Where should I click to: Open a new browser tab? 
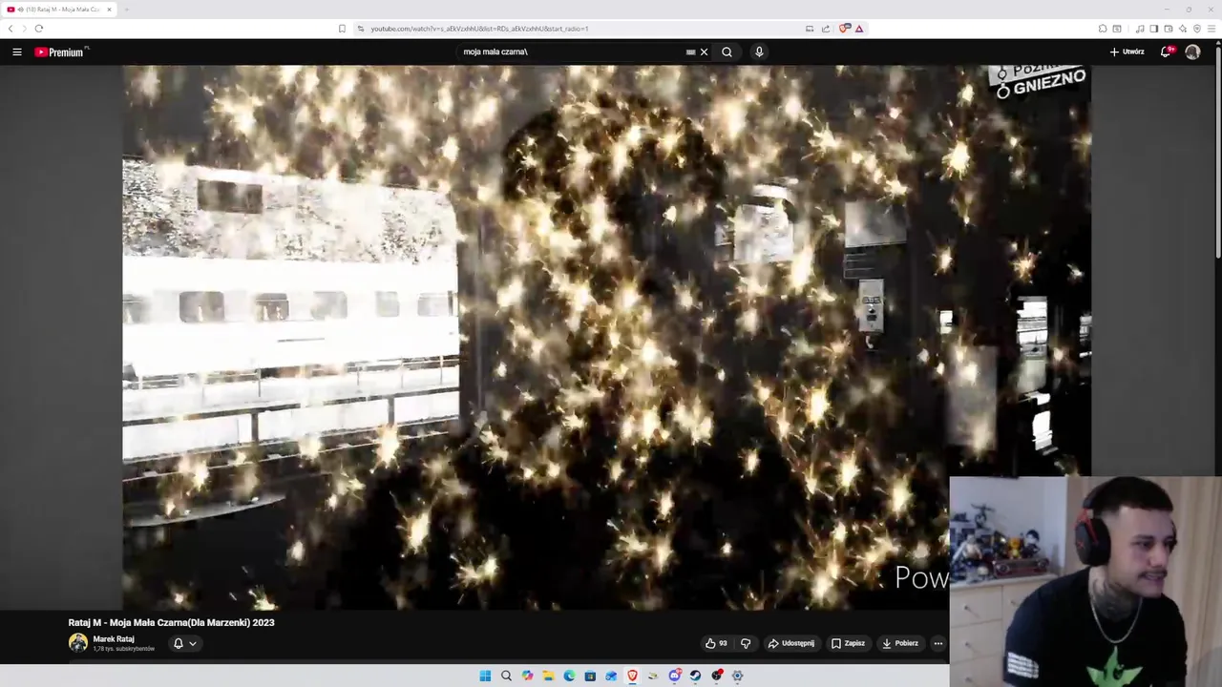126,10
